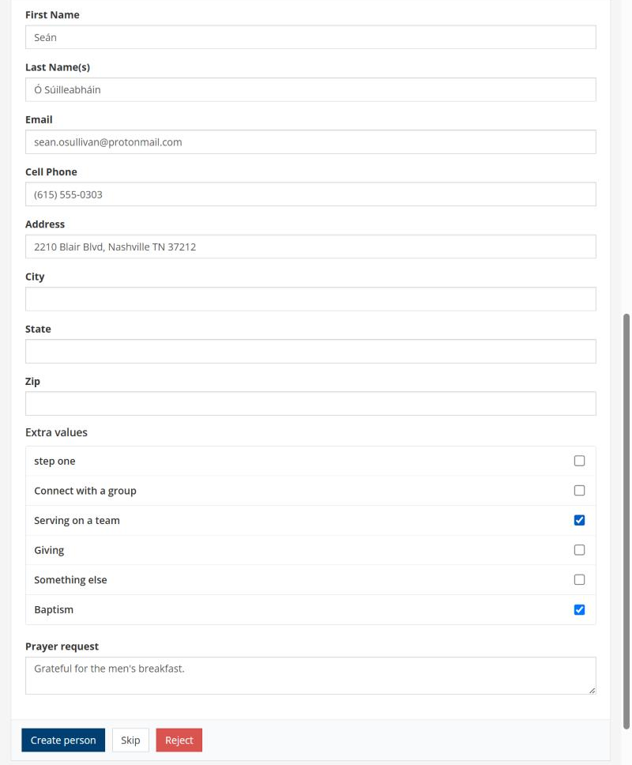The width and height of the screenshot is (632, 765).
Task: Edit the Address field
Action: [x=310, y=247]
